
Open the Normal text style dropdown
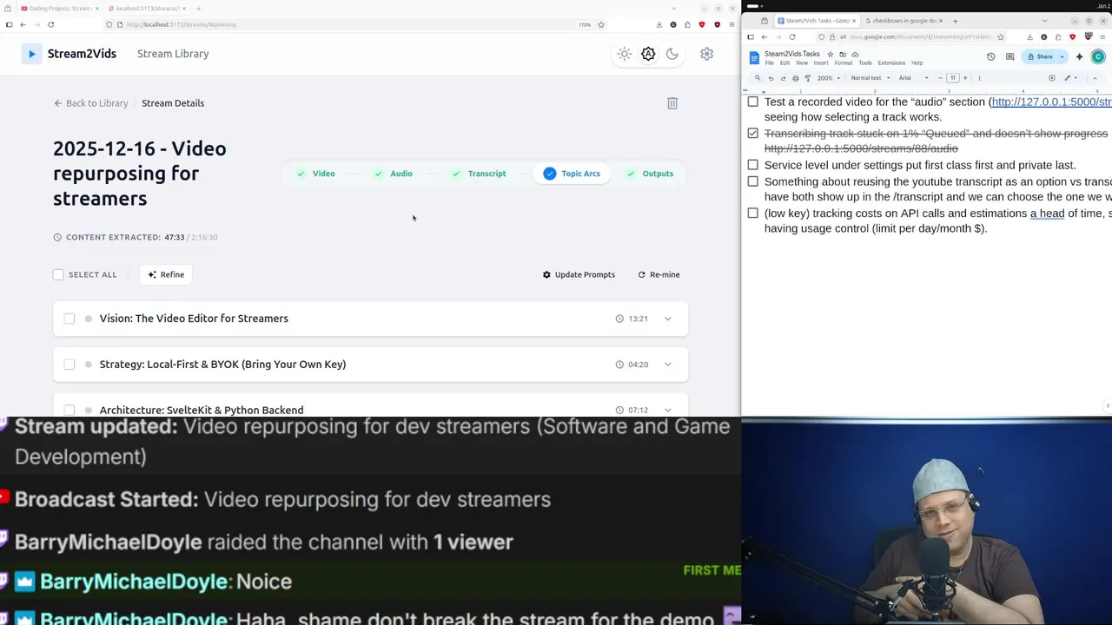870,78
